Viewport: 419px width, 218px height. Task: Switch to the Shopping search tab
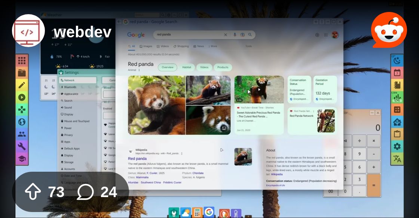pos(181,46)
